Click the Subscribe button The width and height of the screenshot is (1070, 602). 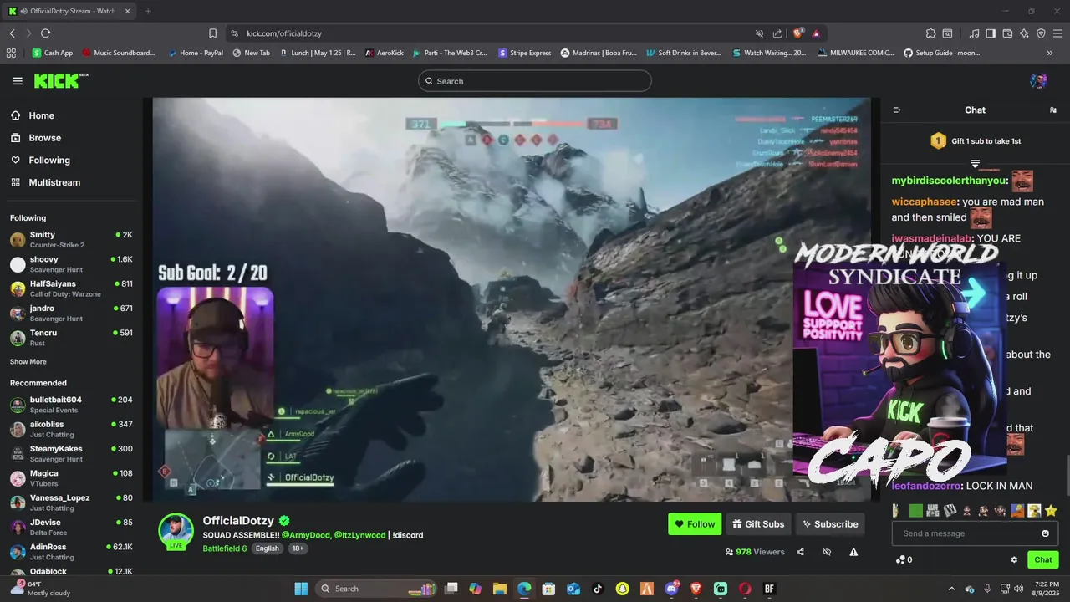pyautogui.click(x=830, y=524)
